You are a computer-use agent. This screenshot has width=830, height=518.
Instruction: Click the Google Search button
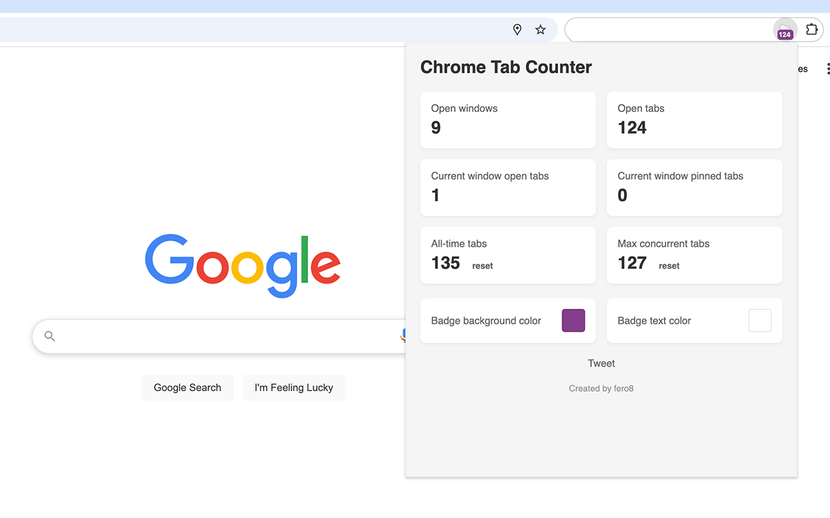187,387
